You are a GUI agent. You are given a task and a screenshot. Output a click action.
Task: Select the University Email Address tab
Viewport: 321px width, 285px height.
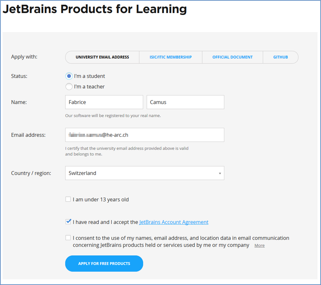click(102, 57)
